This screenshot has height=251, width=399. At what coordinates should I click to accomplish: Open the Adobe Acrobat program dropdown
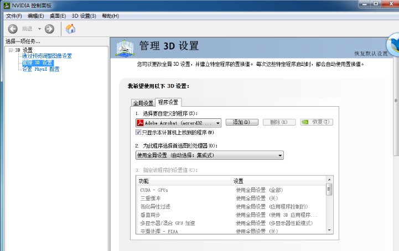[178, 123]
